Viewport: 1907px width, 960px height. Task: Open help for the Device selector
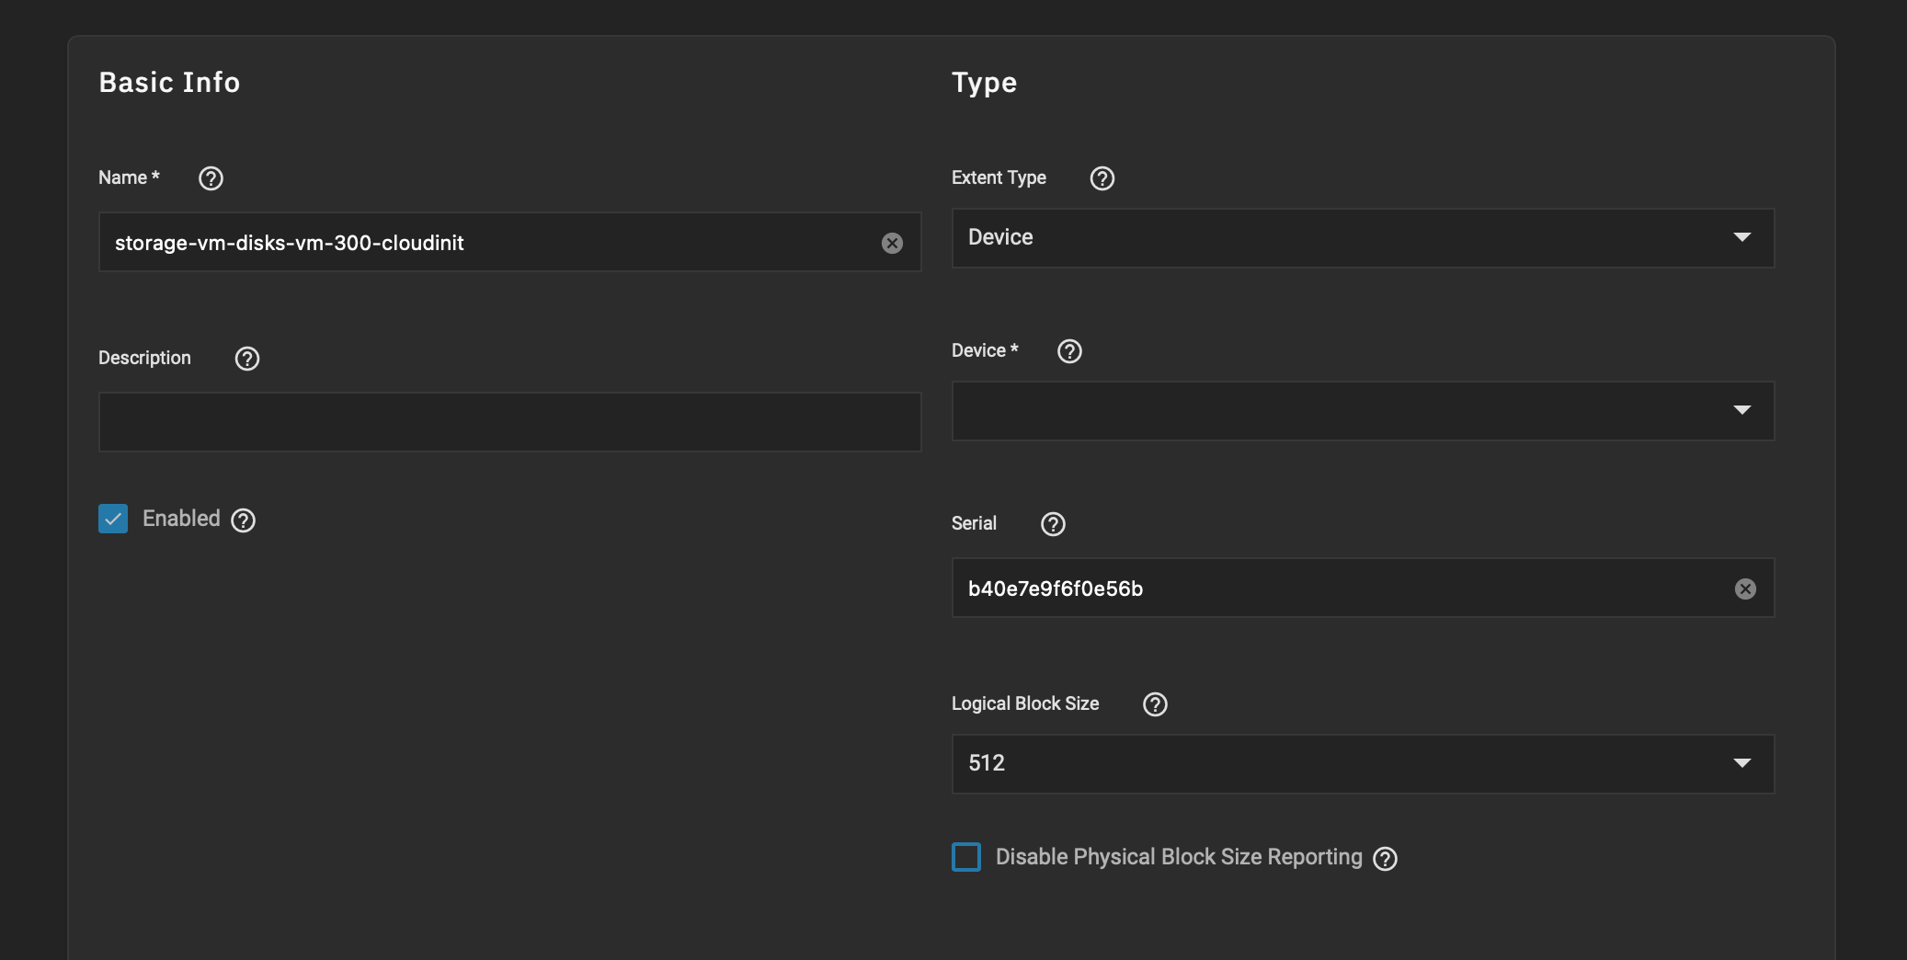1068,351
